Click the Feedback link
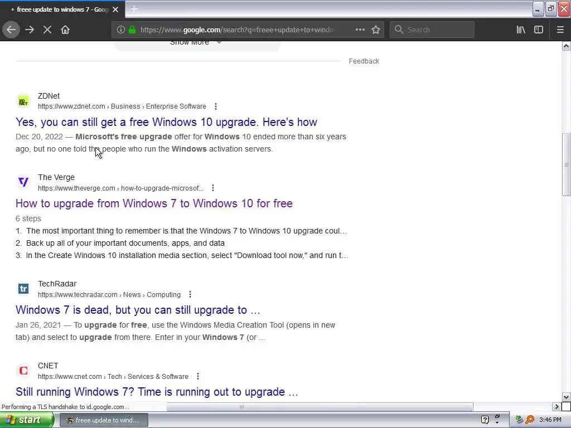The width and height of the screenshot is (571, 428). click(x=364, y=61)
